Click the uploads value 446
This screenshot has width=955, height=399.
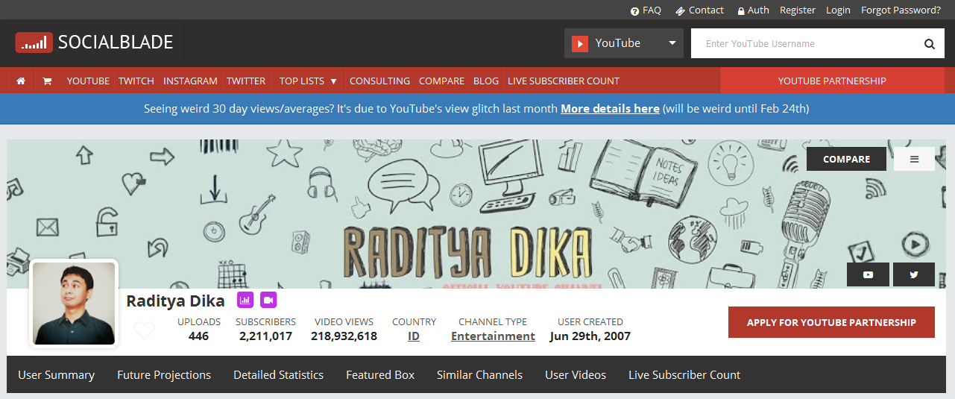click(x=199, y=336)
